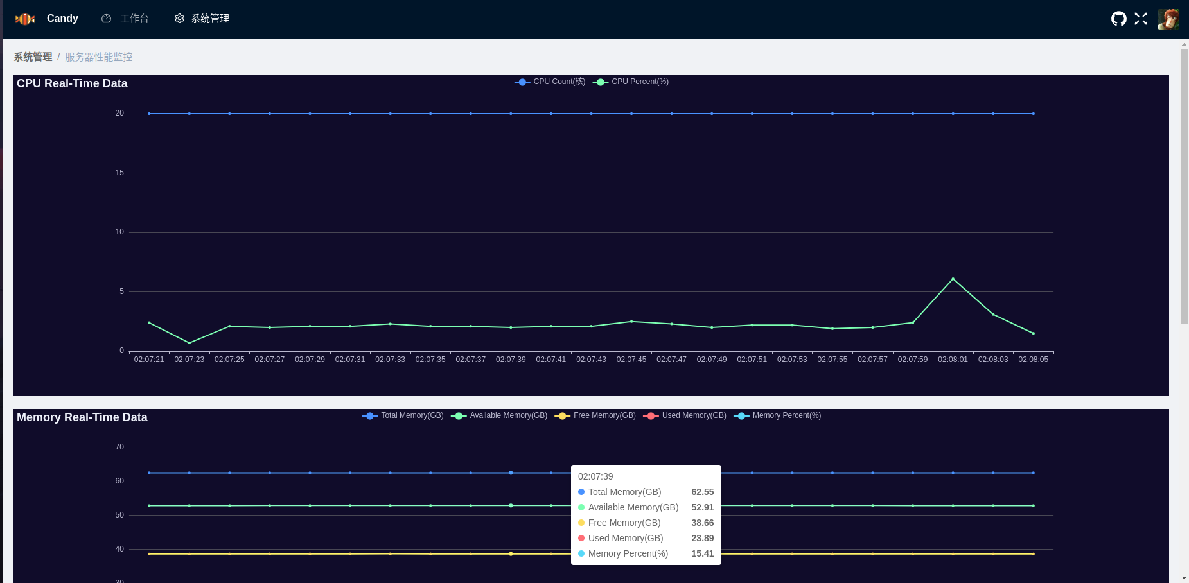1189x583 pixels.
Task: Click the tooltip value 52.91
Action: coord(703,507)
